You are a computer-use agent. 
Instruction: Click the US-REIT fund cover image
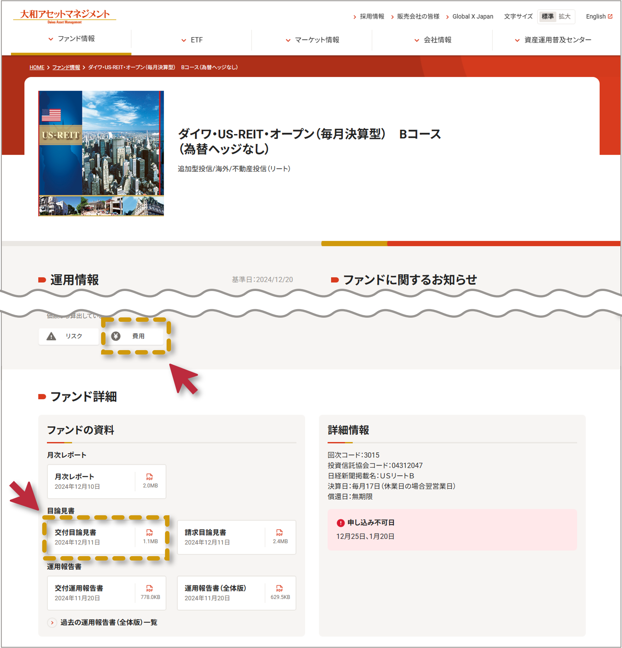pyautogui.click(x=101, y=154)
